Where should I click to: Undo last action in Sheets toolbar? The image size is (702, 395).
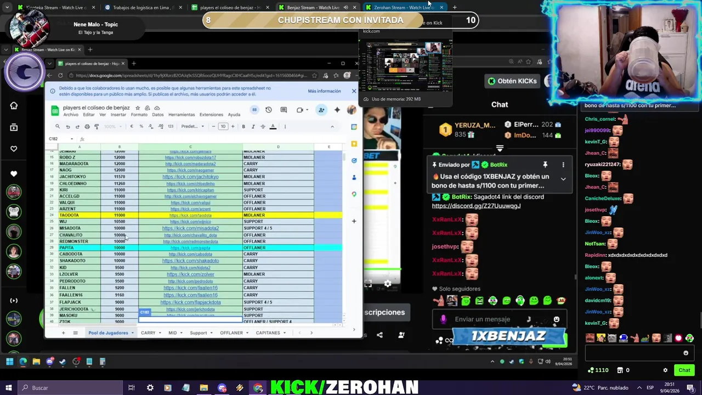tap(67, 127)
